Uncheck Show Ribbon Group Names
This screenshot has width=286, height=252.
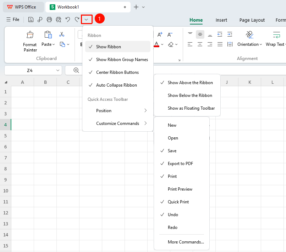(x=118, y=60)
